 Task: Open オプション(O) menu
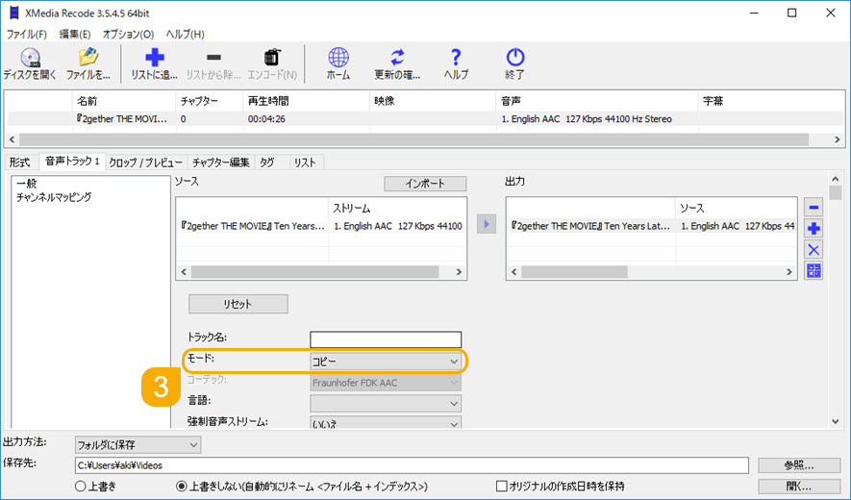click(128, 35)
